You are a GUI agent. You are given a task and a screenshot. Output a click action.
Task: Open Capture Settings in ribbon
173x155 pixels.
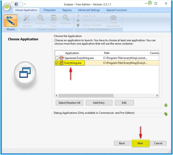click(26, 21)
